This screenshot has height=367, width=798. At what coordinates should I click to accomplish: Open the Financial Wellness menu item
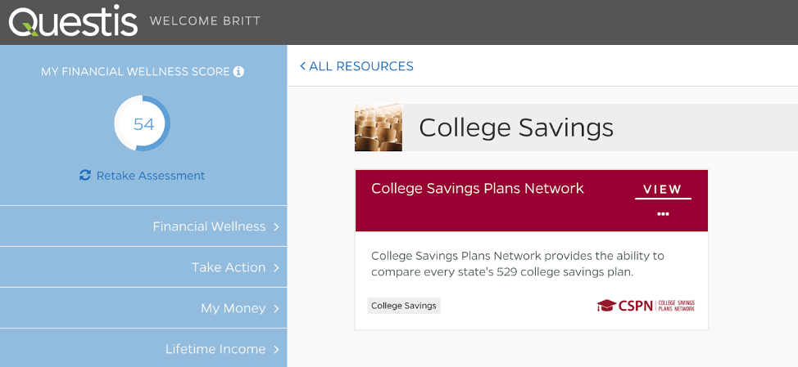[209, 226]
